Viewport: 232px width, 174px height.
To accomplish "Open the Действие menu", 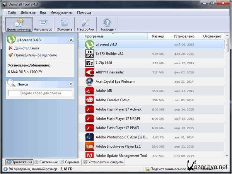I will tap(28, 12).
